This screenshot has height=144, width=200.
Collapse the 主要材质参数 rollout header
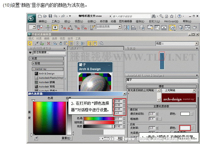(x=162, y=106)
